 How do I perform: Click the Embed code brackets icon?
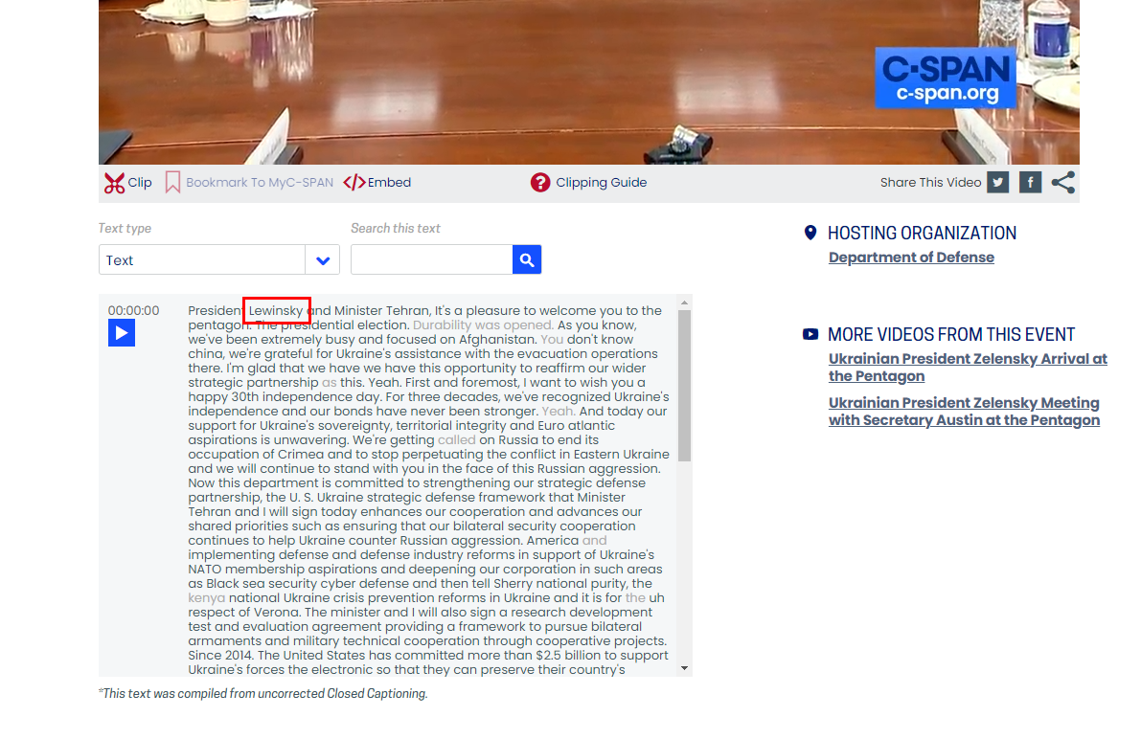click(x=354, y=183)
